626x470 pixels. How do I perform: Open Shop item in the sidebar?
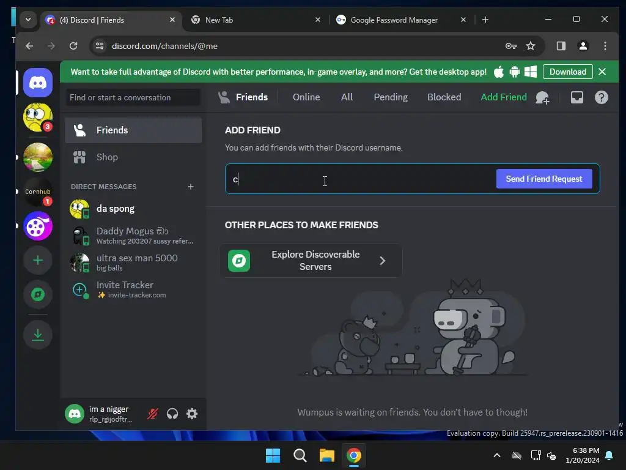click(133, 157)
